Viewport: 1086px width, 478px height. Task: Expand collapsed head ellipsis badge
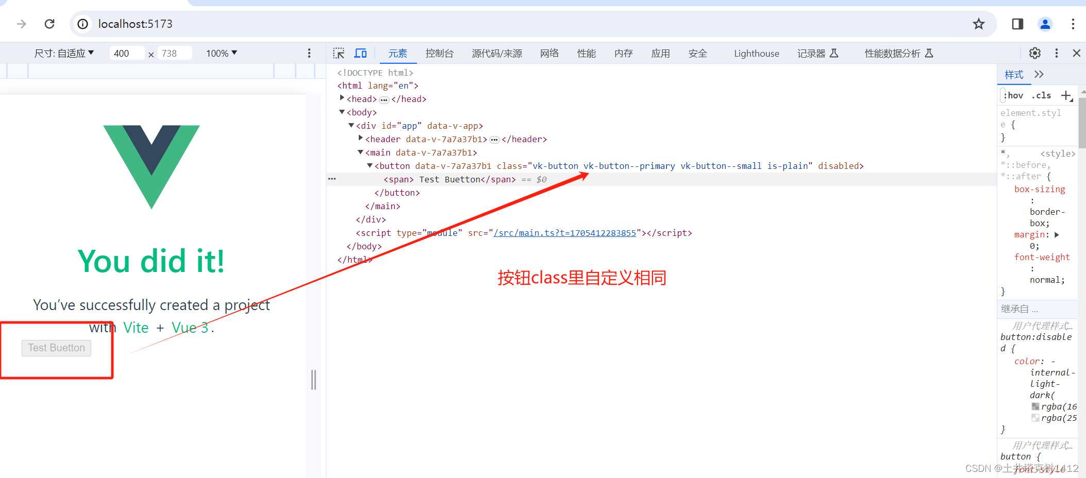384,99
